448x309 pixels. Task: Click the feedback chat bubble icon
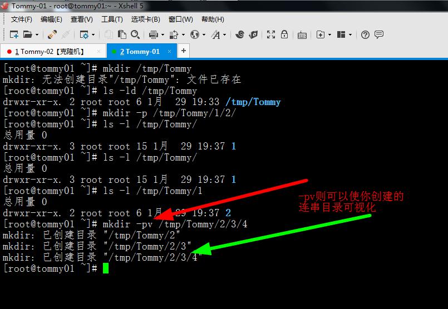(379, 34)
